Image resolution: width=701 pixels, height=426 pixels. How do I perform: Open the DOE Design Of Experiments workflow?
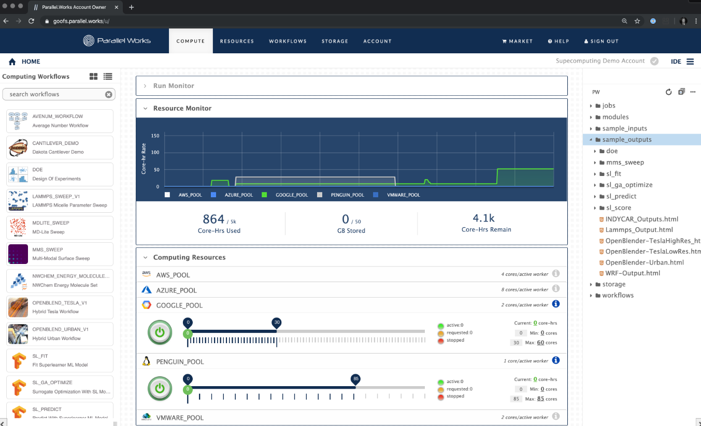[60, 174]
